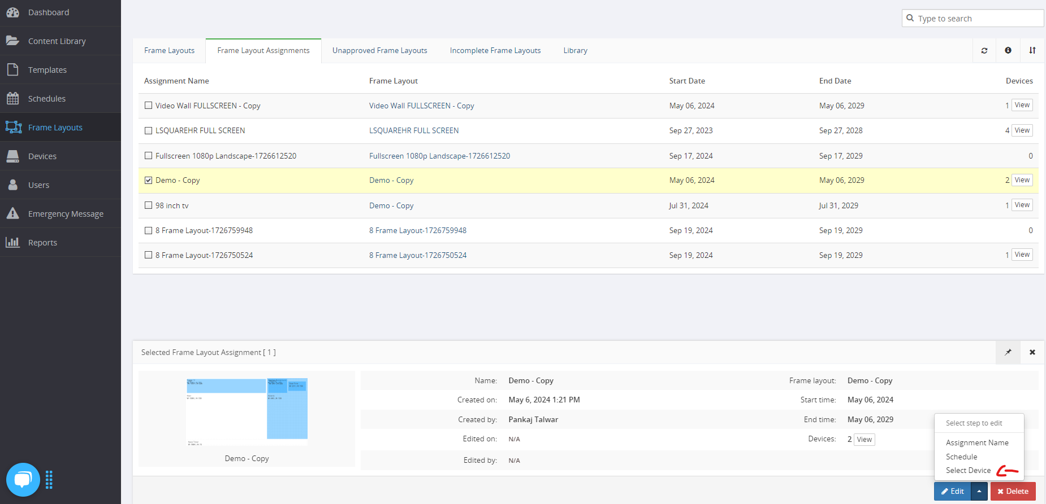The image size is (1046, 504).
Task: Click the Devices sidebar icon
Action: tap(12, 156)
